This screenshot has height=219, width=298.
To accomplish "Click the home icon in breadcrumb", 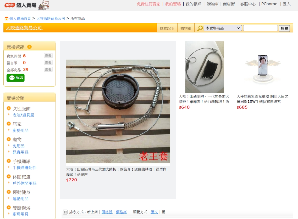I will point(7,19).
